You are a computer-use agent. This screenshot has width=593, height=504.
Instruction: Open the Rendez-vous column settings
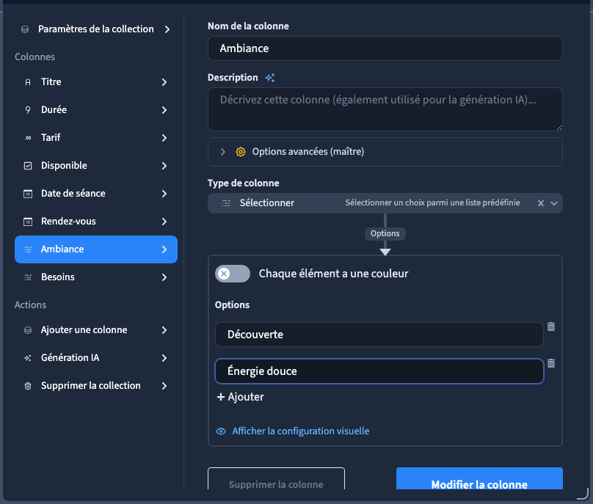pos(96,222)
